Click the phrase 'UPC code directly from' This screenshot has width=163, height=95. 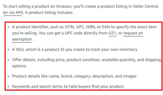coord(86,33)
